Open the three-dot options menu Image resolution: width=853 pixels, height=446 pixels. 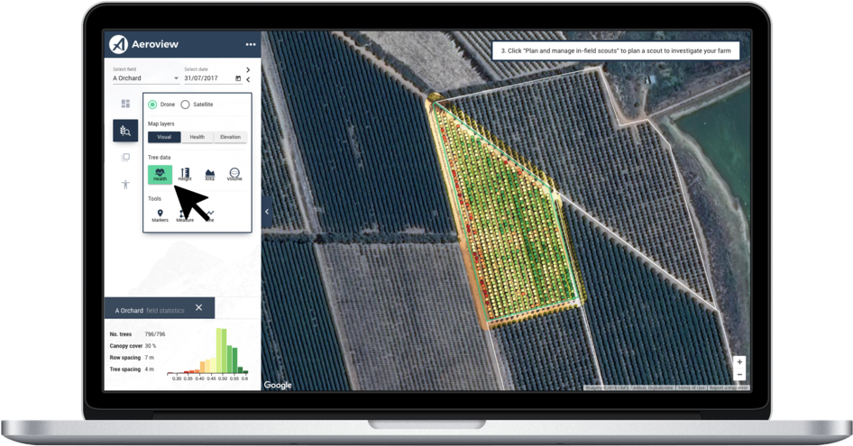tap(251, 45)
